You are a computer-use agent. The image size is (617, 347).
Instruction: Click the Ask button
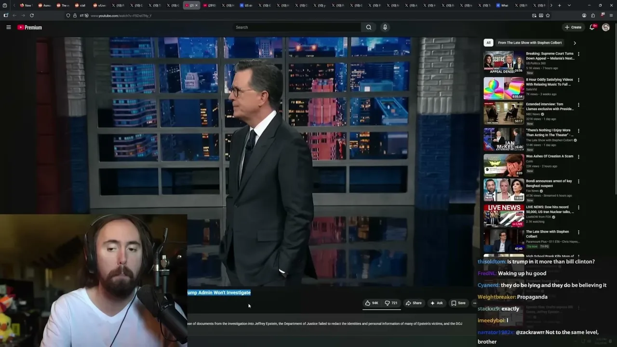[x=436, y=303]
